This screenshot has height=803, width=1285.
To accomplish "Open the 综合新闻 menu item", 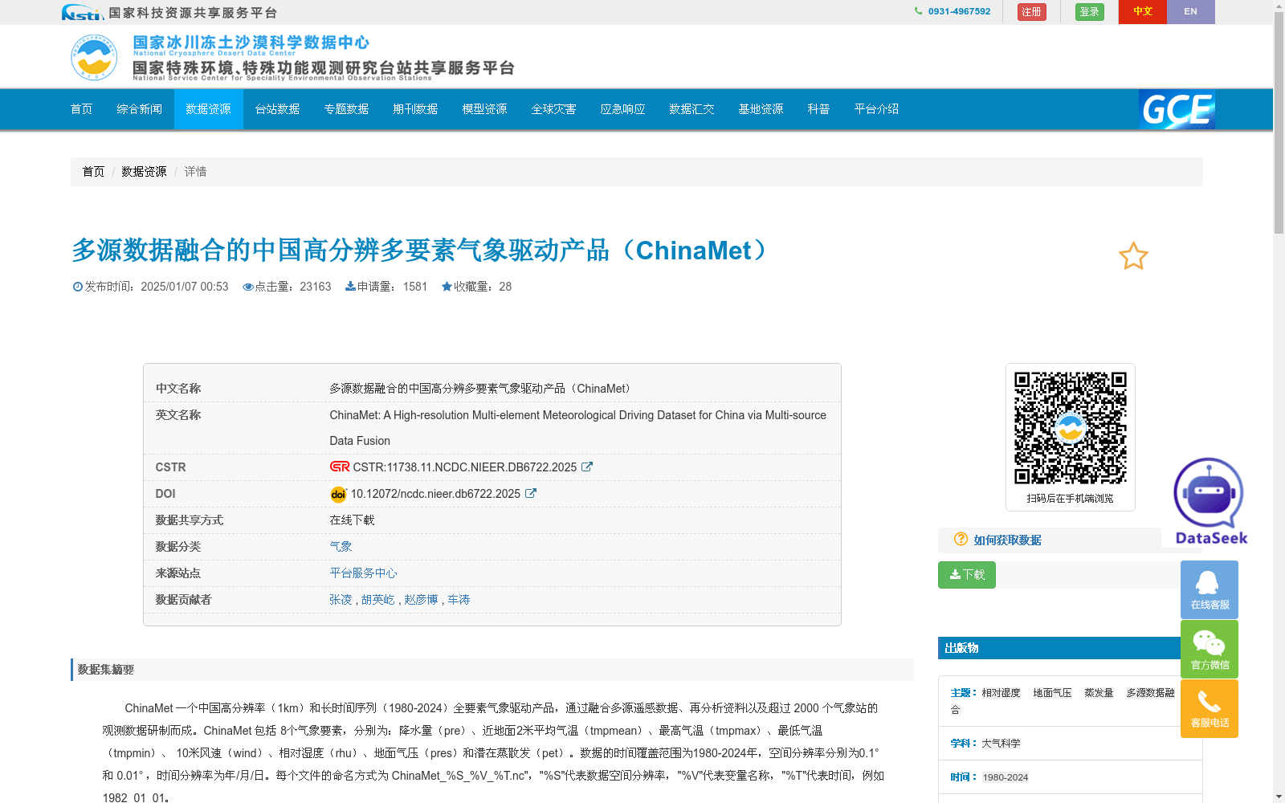I will (x=140, y=109).
